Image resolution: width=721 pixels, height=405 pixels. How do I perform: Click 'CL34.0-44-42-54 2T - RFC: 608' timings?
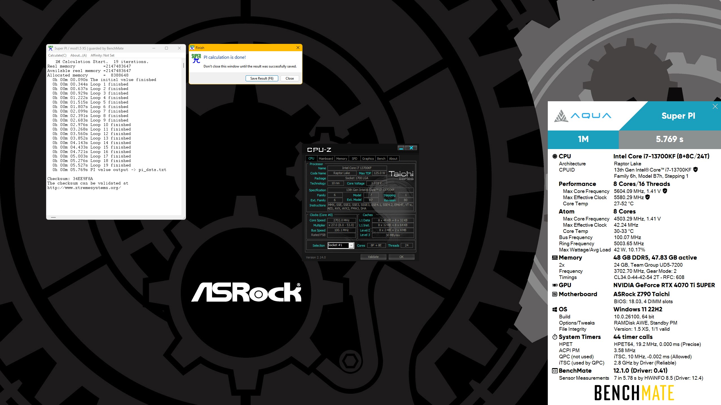coord(649,277)
